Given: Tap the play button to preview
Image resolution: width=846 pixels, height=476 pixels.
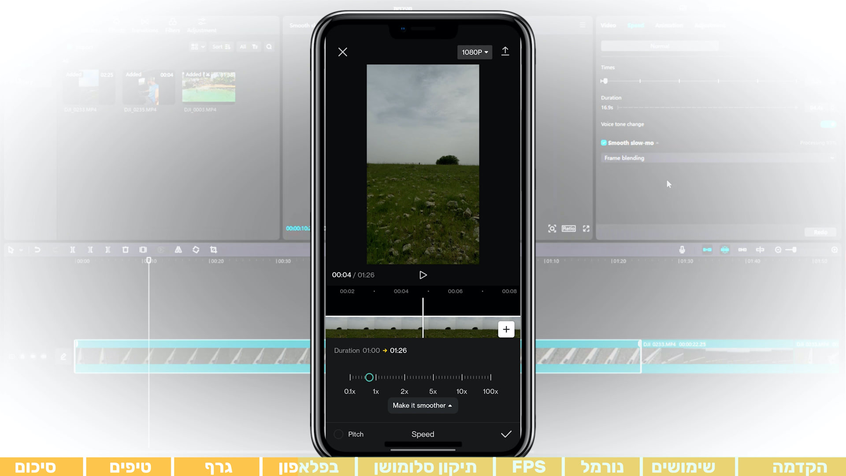Looking at the screenshot, I should 423,275.
